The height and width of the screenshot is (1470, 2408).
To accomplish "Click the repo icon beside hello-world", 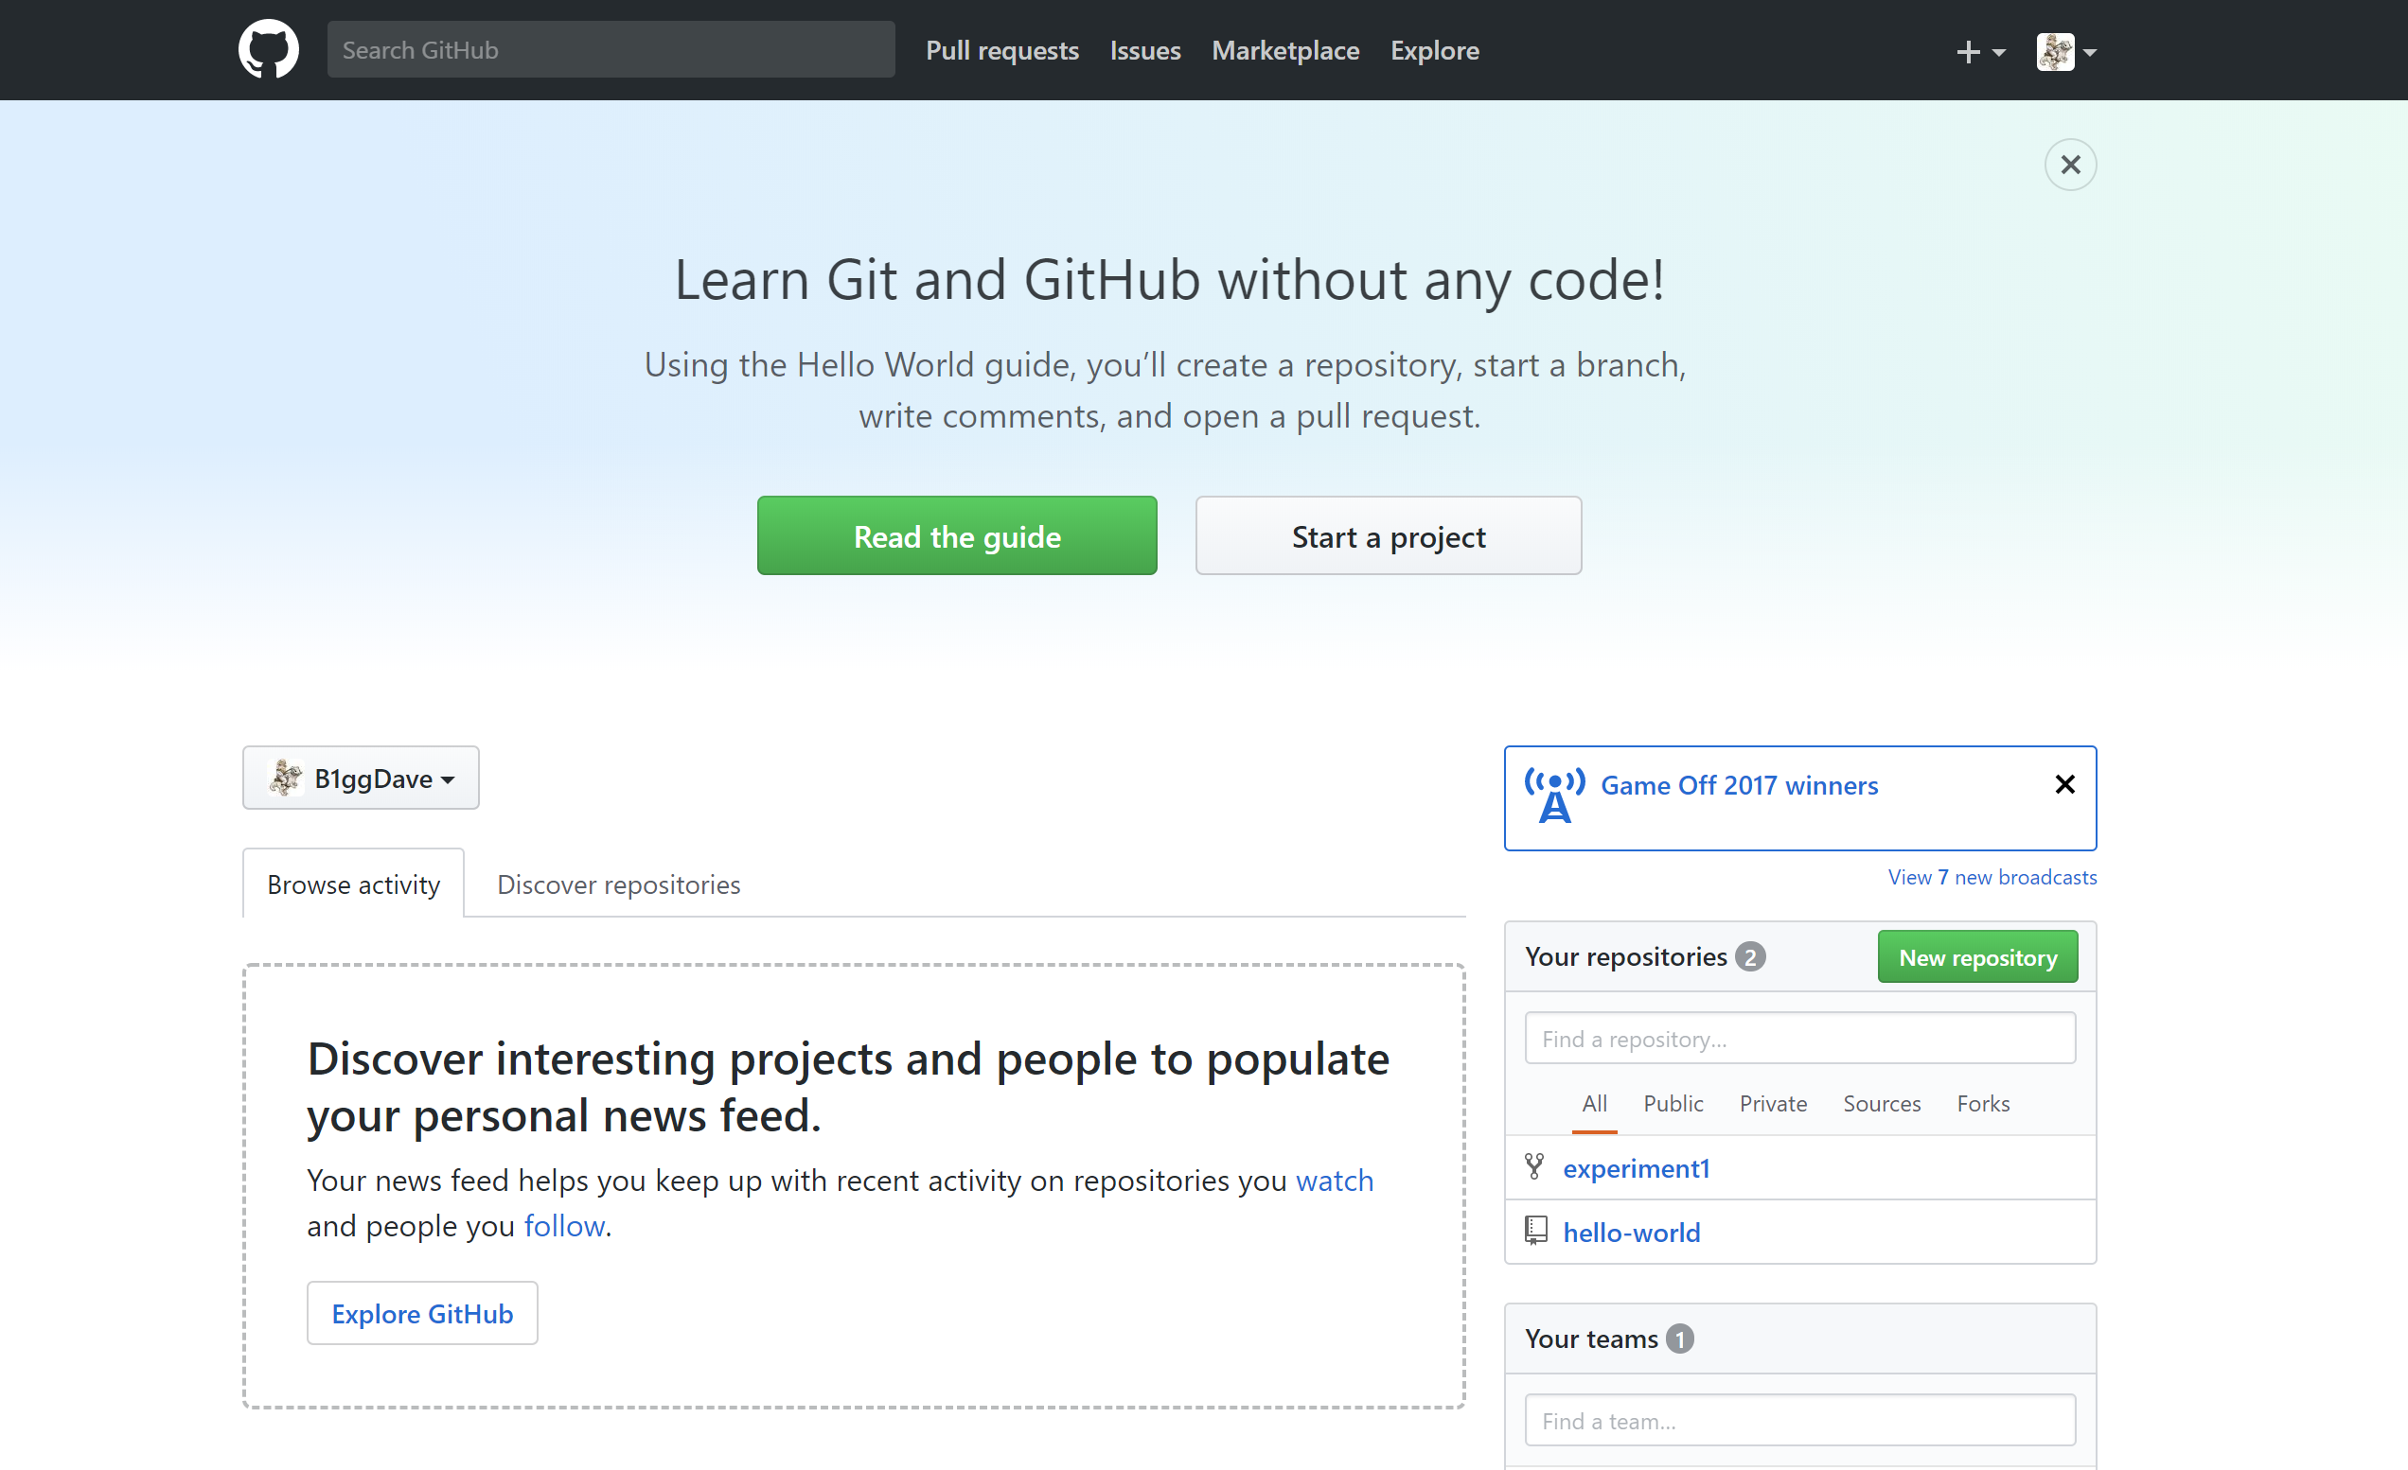I will point(1535,1231).
